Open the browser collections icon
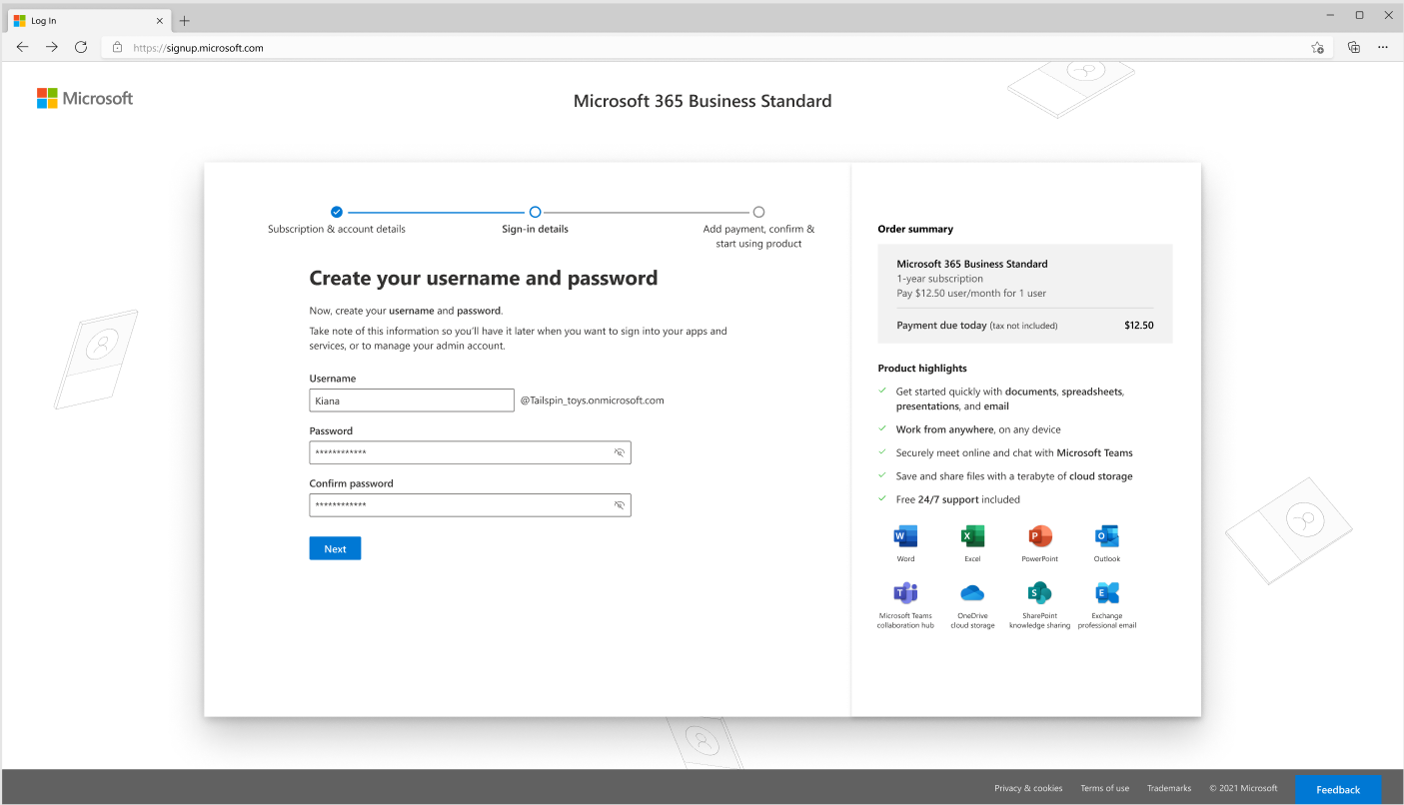This screenshot has width=1404, height=805. [1354, 47]
